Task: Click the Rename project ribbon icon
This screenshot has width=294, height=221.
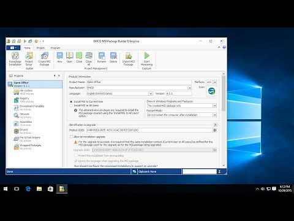Action: (x=102, y=57)
